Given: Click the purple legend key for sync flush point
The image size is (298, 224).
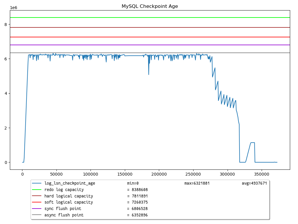Looking at the screenshot, I should pyautogui.click(x=37, y=209).
